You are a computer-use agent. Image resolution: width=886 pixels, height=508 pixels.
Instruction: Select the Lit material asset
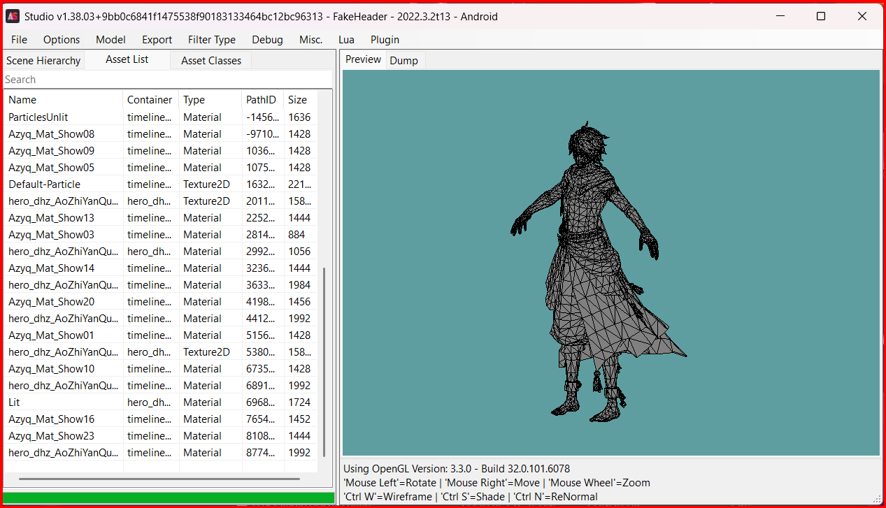pos(160,402)
